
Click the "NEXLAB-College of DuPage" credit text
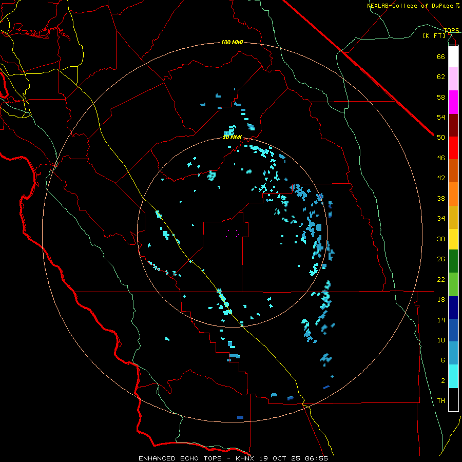coord(410,6)
